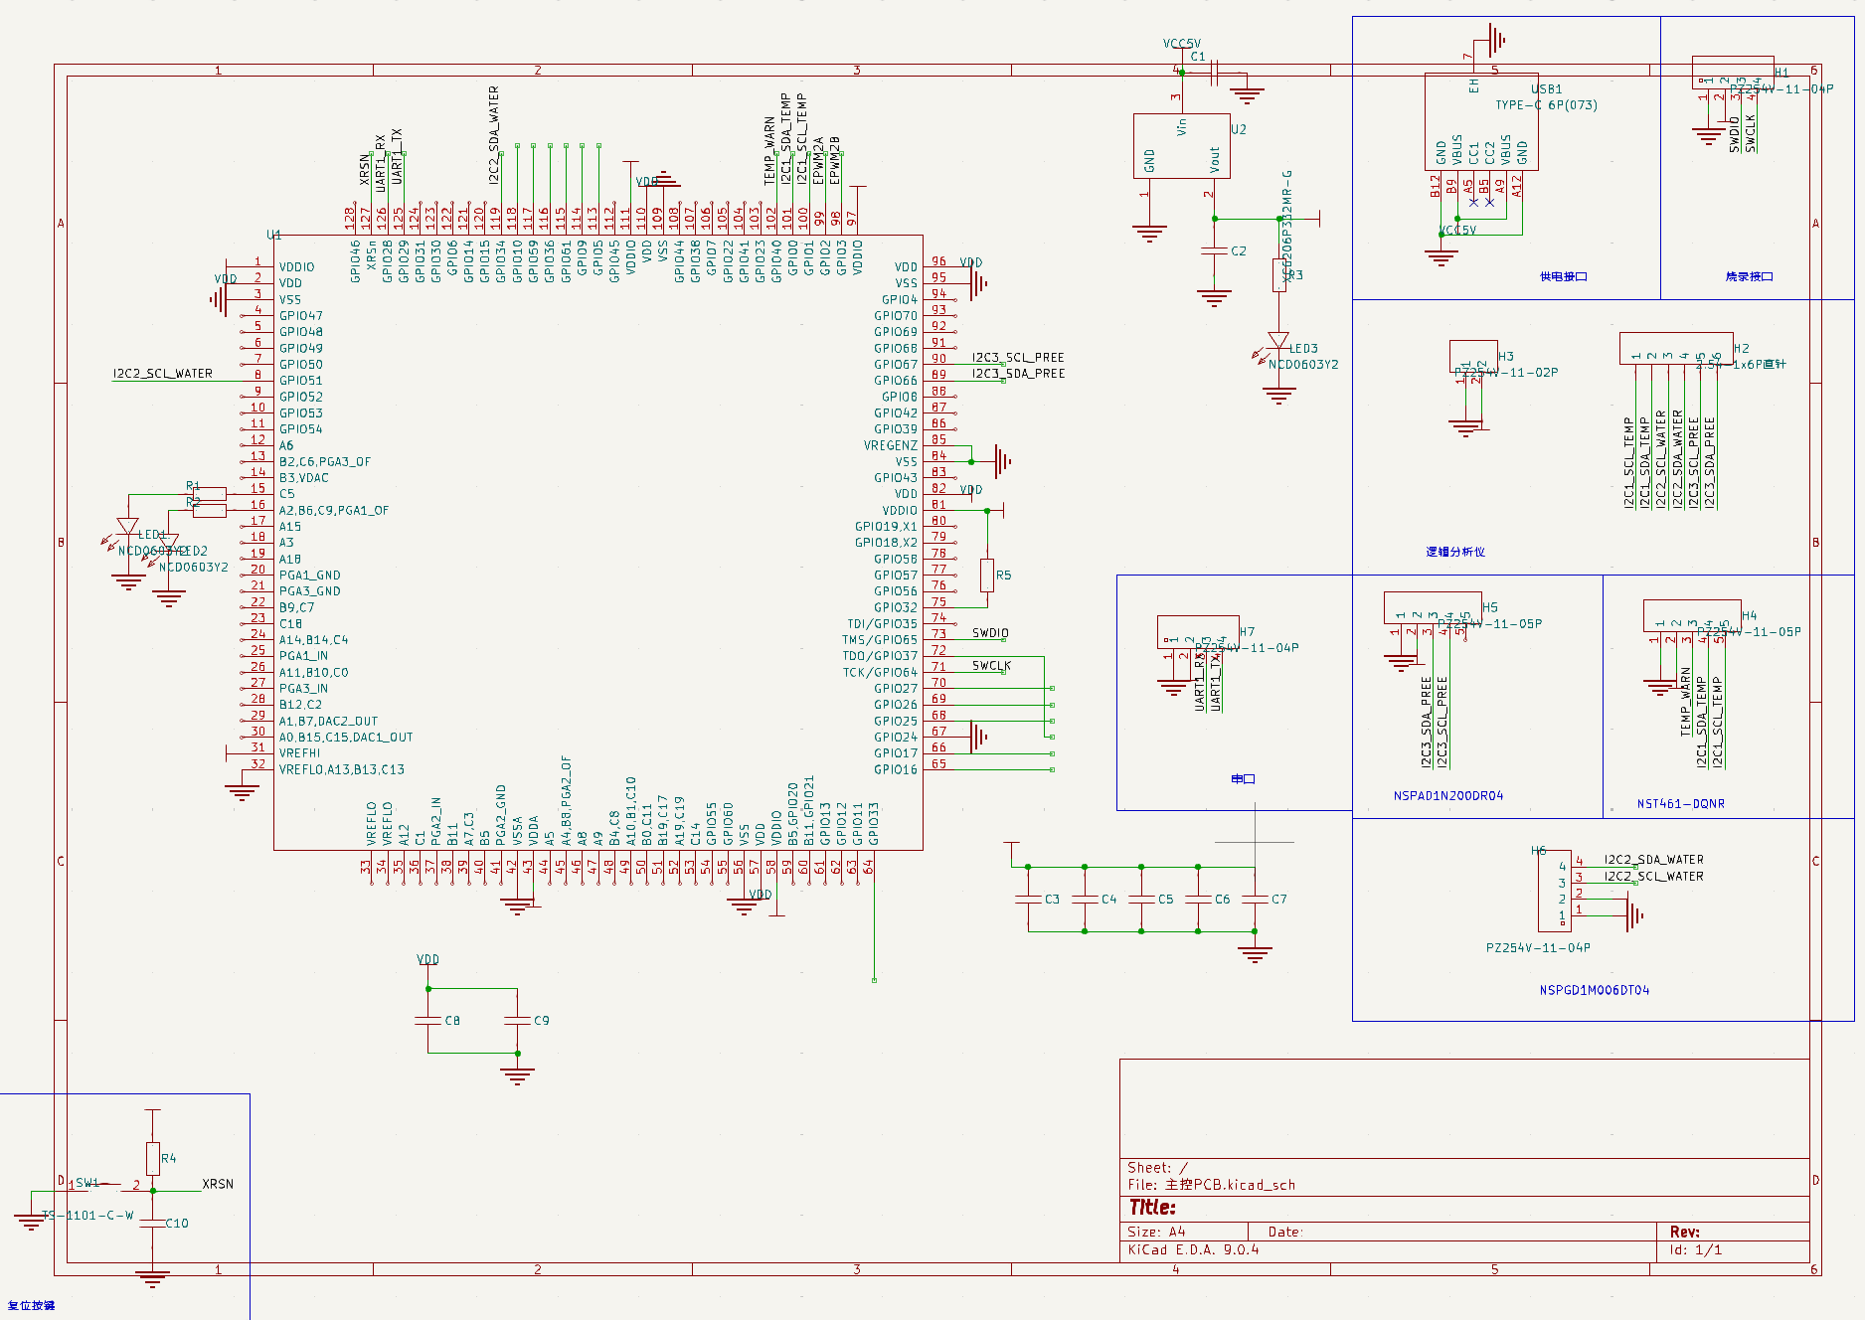Select capacitor C8
This screenshot has height=1320, width=1865.
[428, 1021]
